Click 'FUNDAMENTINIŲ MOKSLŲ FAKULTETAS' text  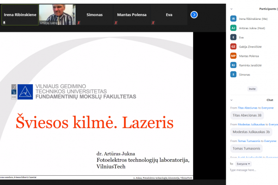tap(86, 97)
